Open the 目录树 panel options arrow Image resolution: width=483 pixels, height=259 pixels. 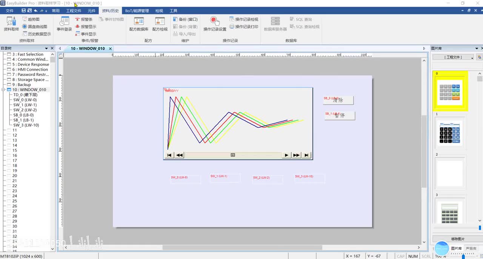(x=47, y=48)
